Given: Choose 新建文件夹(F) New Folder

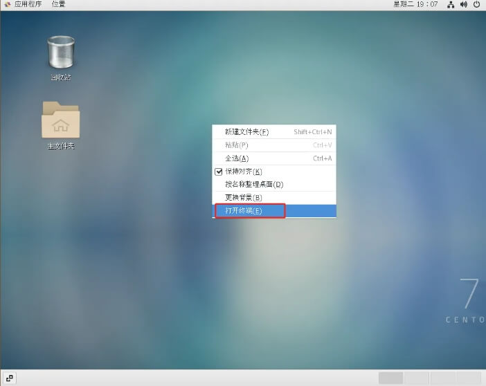Looking at the screenshot, I should [x=274, y=132].
